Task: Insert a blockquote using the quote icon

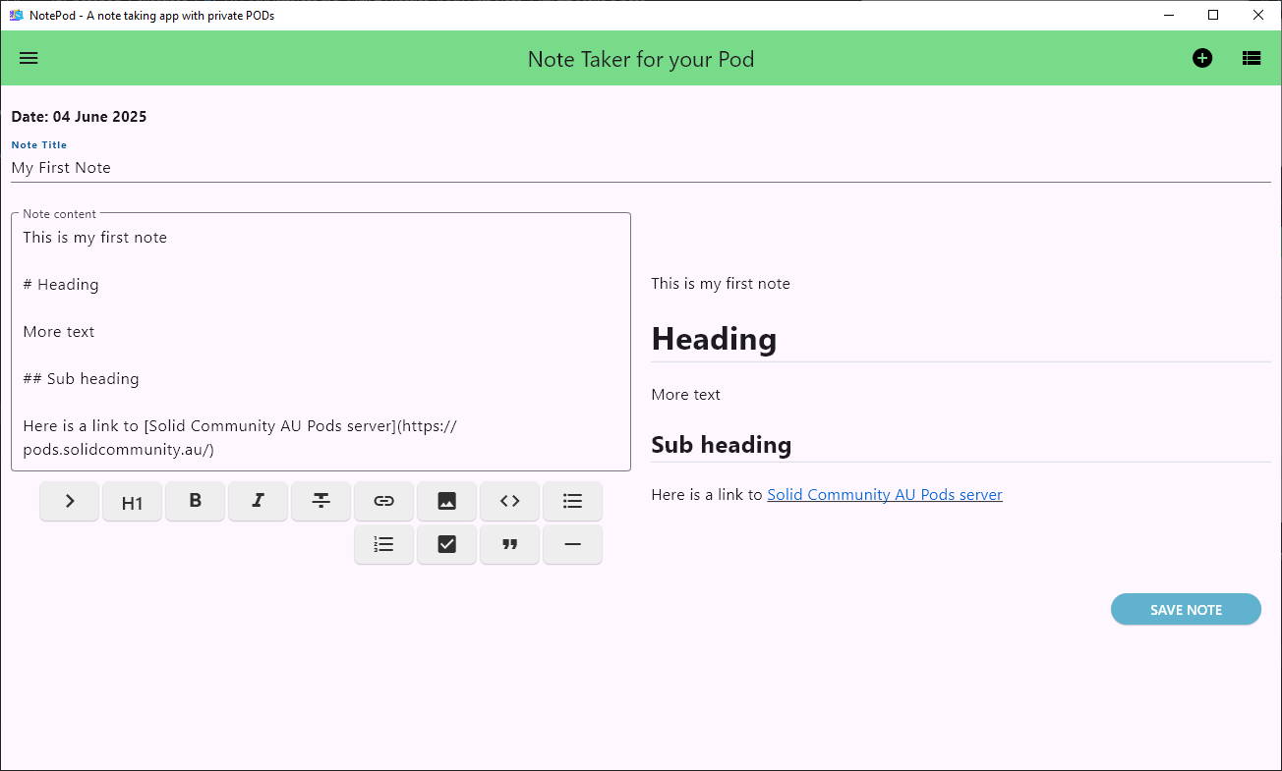Action: pyautogui.click(x=510, y=544)
